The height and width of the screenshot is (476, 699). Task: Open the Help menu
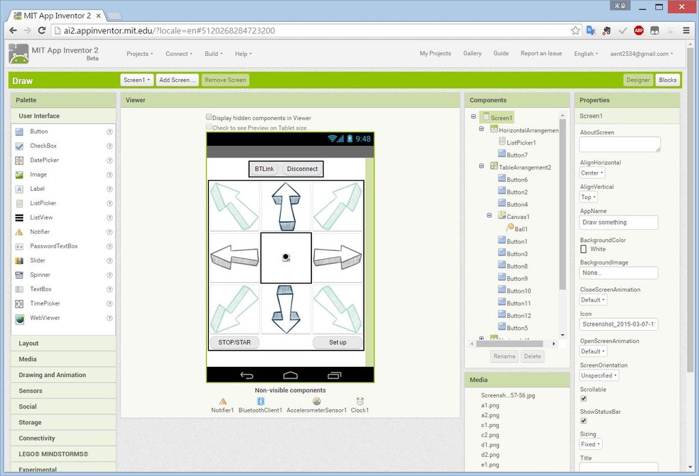pyautogui.click(x=243, y=54)
